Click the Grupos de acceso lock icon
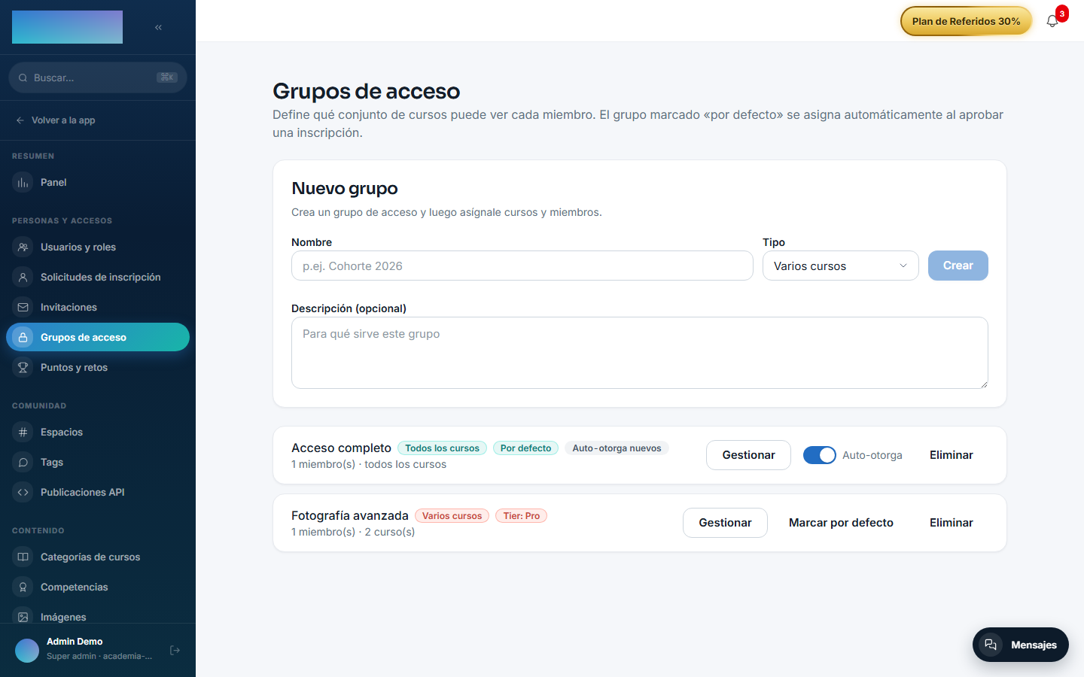Viewport: 1084px width, 677px height. point(23,337)
